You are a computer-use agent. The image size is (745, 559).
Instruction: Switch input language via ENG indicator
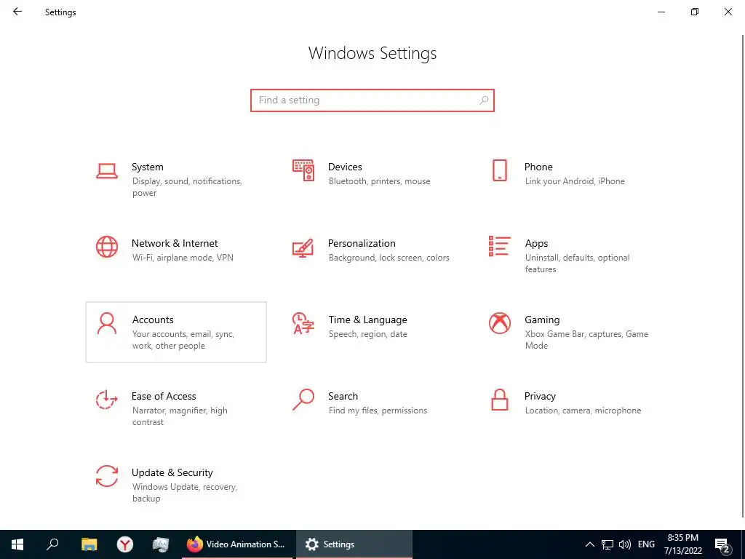point(646,544)
